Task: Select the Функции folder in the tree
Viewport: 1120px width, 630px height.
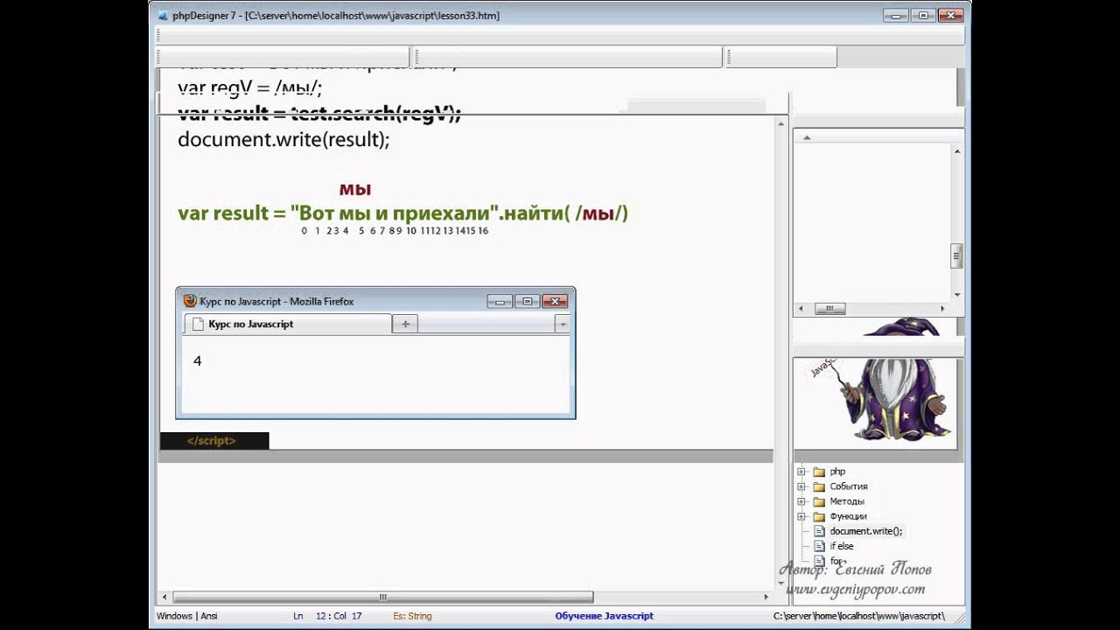Action: (848, 516)
